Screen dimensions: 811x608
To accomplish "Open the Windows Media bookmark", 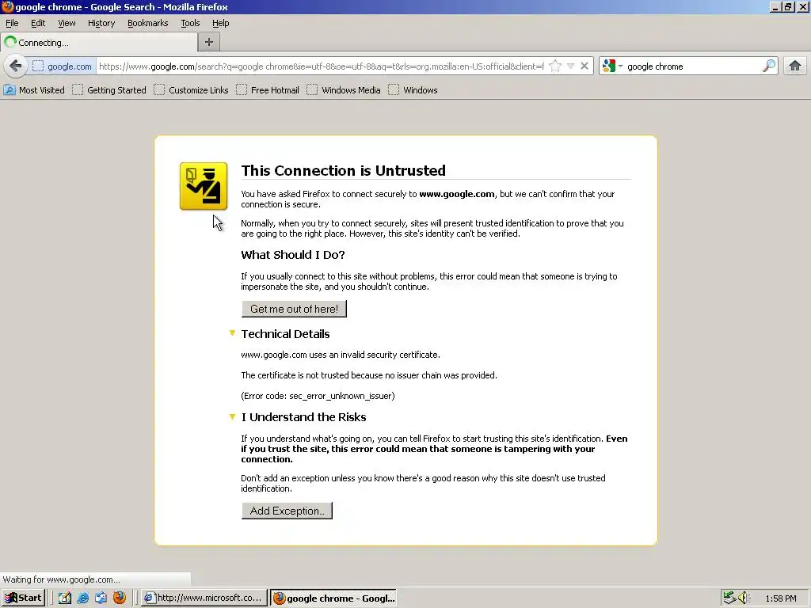I will (x=344, y=90).
